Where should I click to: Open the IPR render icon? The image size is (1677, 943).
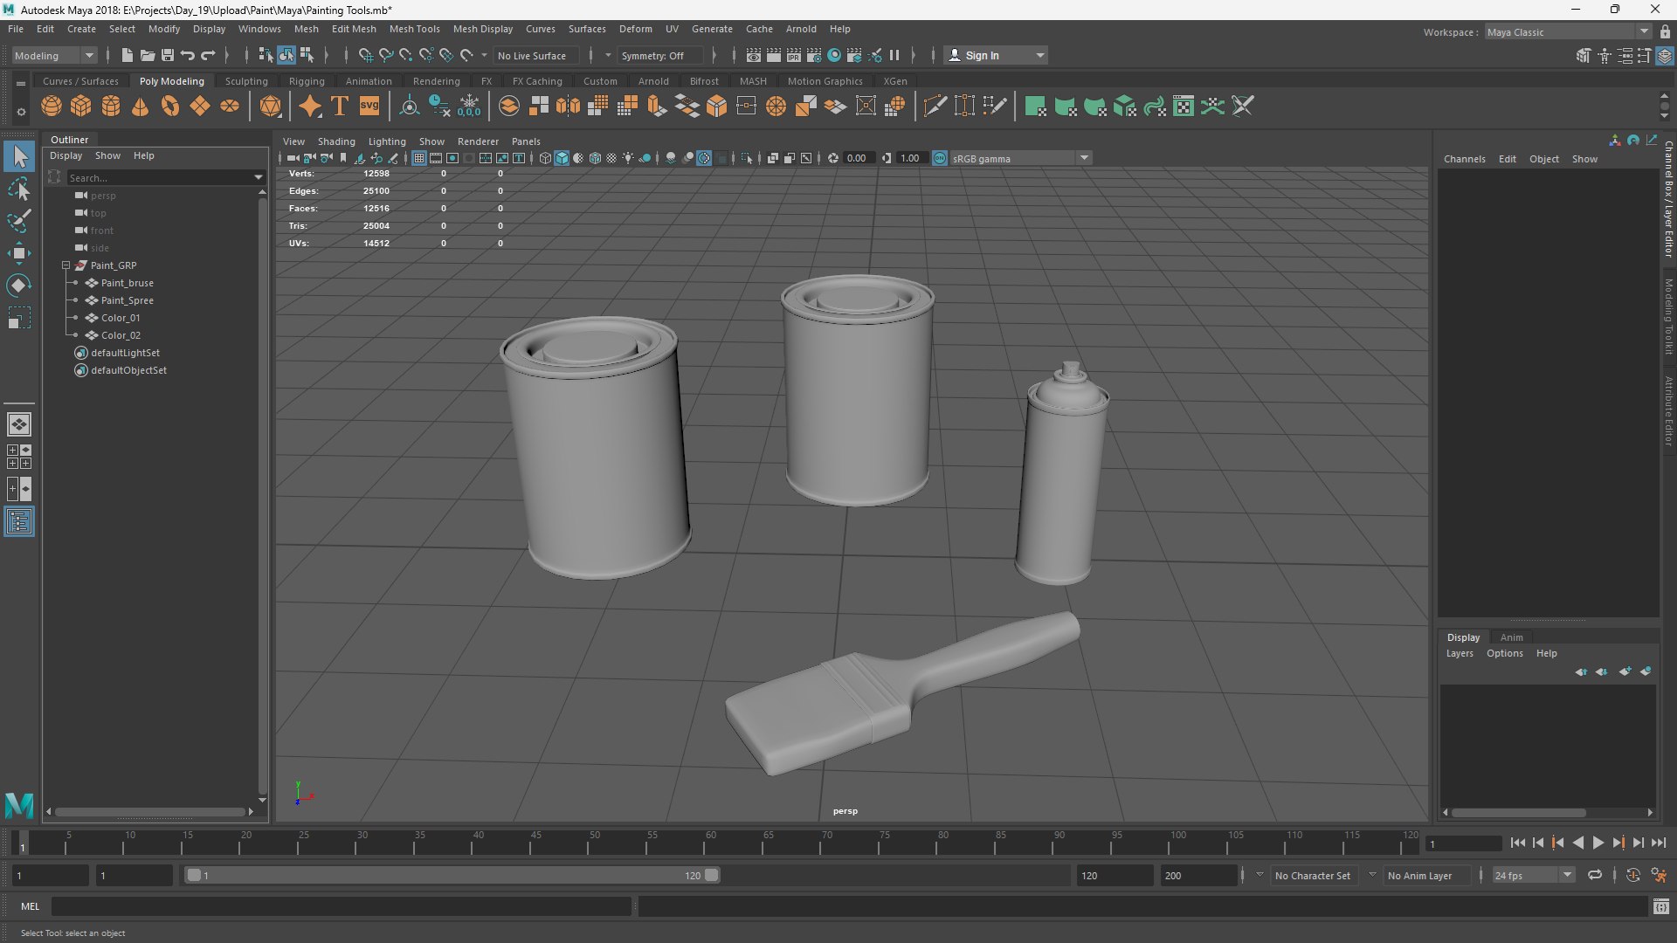(794, 55)
